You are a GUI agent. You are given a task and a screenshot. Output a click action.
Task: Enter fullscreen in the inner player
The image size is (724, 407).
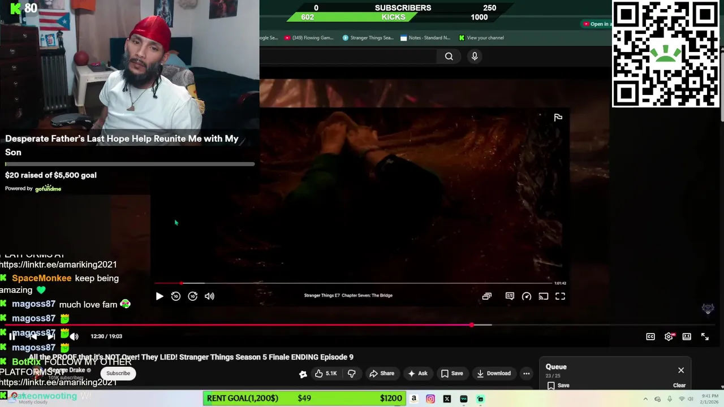(x=560, y=296)
